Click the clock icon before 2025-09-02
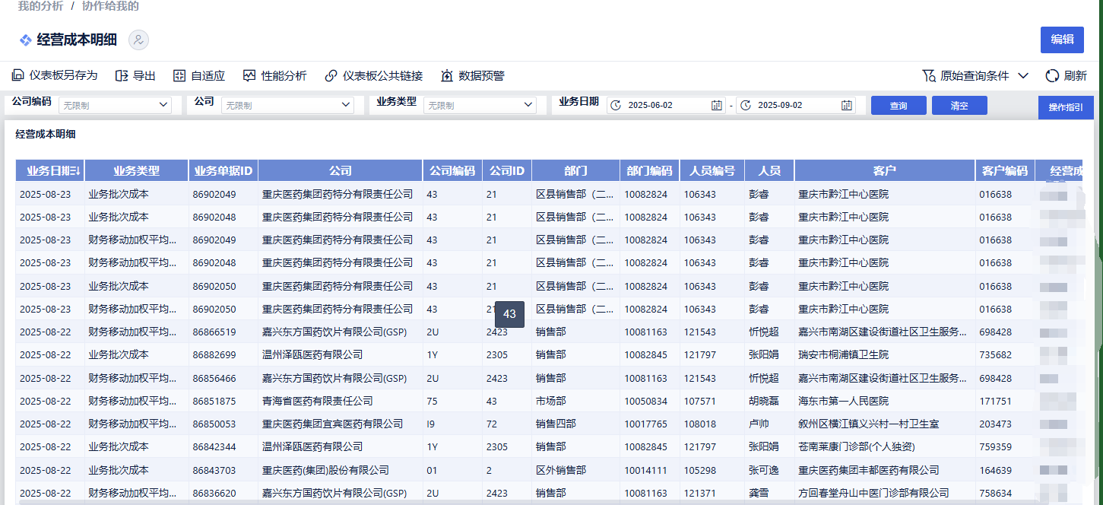 (746, 105)
